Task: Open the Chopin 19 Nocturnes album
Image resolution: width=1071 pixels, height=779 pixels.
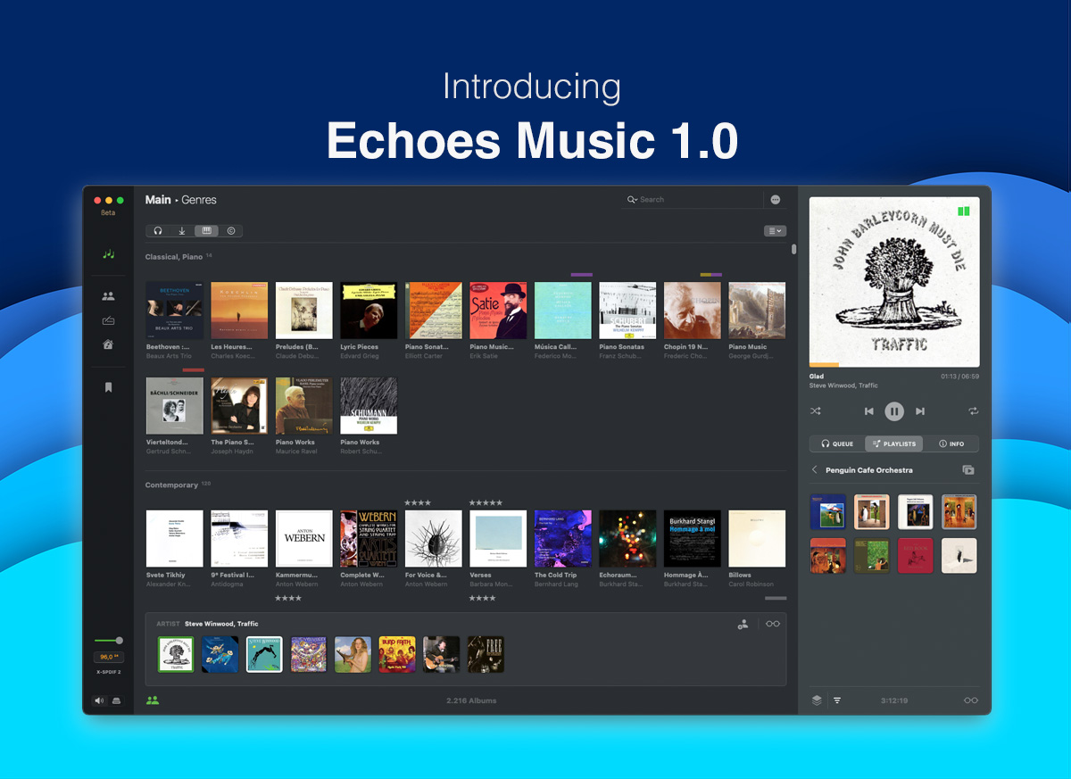Action: click(x=693, y=311)
